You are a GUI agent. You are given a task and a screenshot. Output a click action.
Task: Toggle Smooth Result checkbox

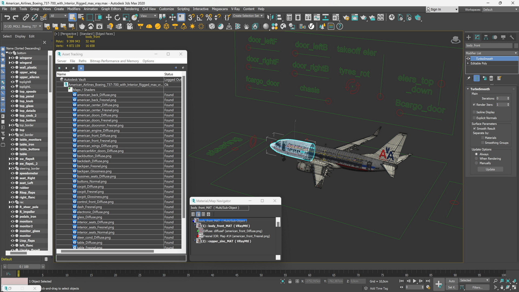point(474,128)
